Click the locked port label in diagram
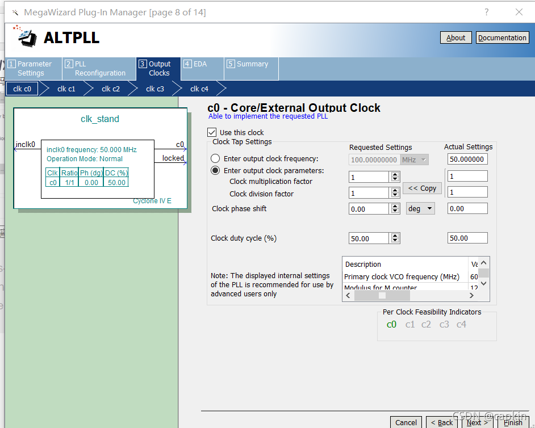This screenshot has height=428, width=535. point(173,158)
